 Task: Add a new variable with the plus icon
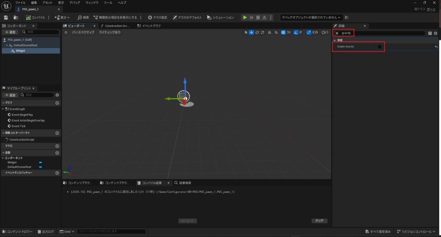click(57, 153)
